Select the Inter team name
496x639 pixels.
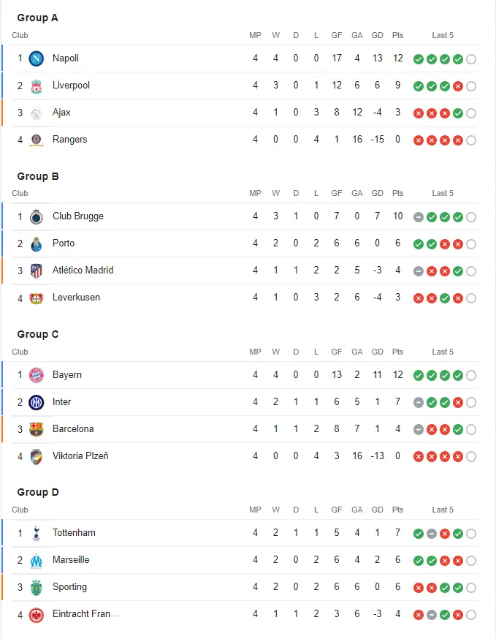tap(61, 402)
